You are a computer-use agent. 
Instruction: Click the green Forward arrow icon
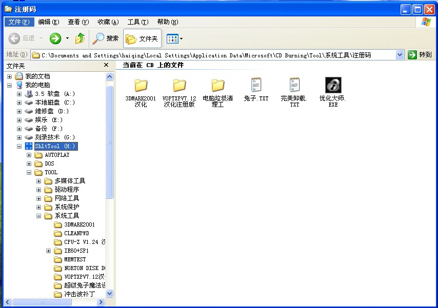point(55,38)
